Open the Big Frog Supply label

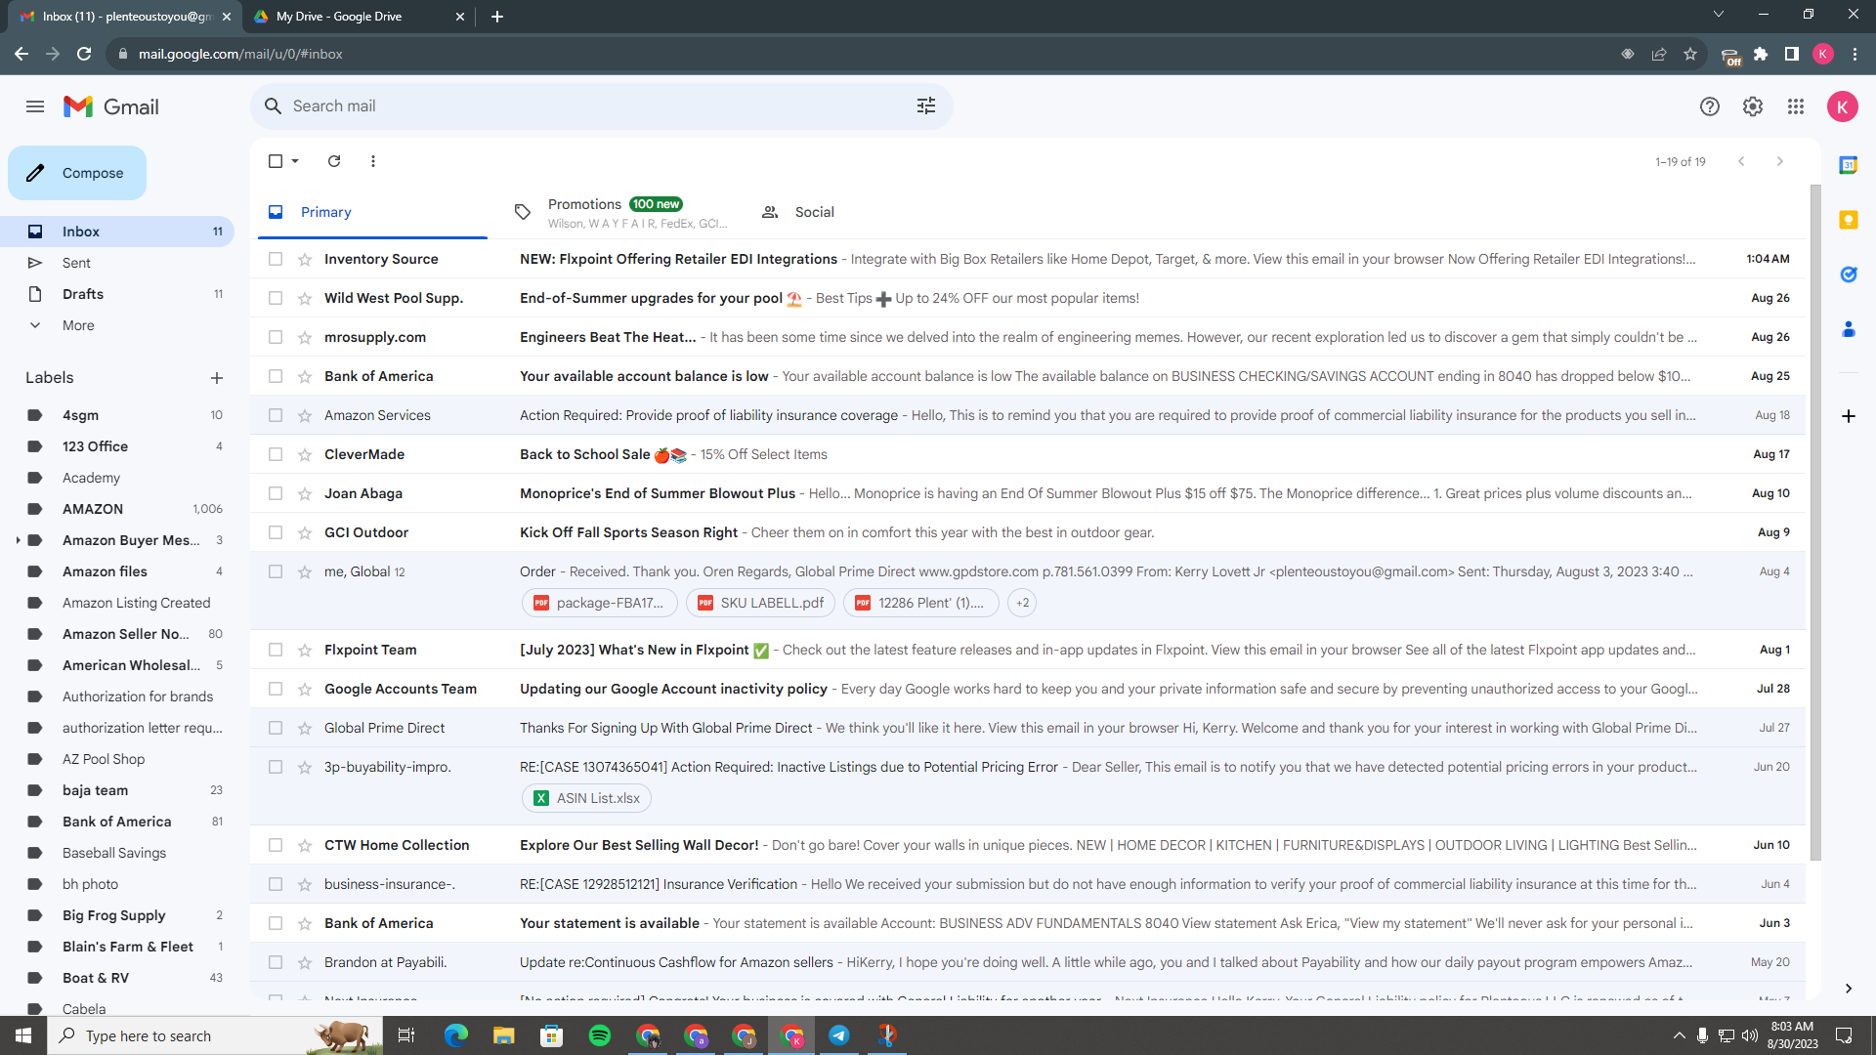pos(114,915)
